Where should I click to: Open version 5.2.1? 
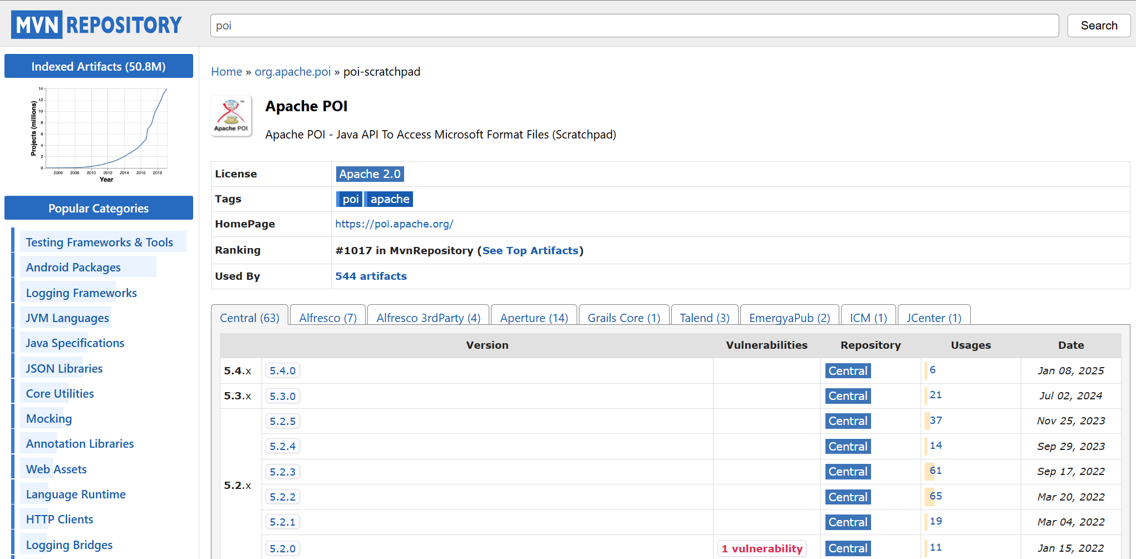tap(283, 522)
